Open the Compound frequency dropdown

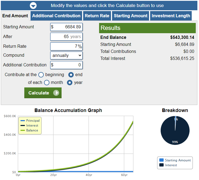(66, 56)
